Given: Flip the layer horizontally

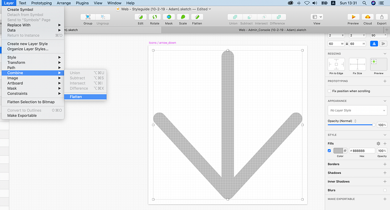Looking at the screenshot, I should (374, 43).
